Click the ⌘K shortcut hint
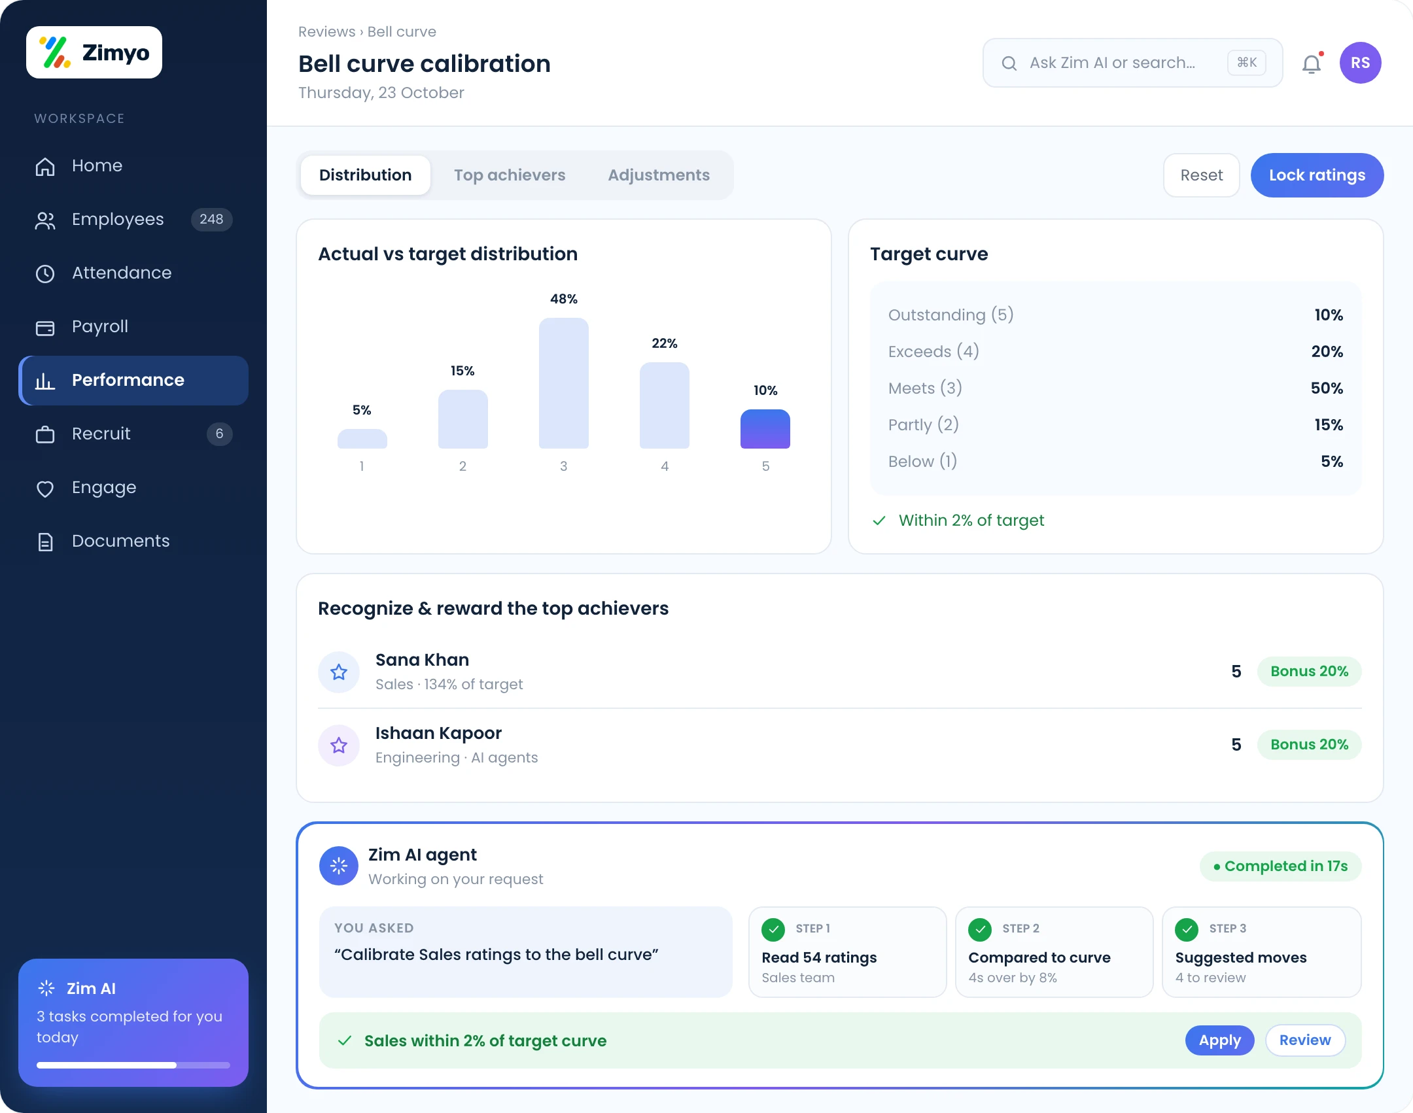Screen dimensions: 1413x1113 pyautogui.click(x=1247, y=63)
